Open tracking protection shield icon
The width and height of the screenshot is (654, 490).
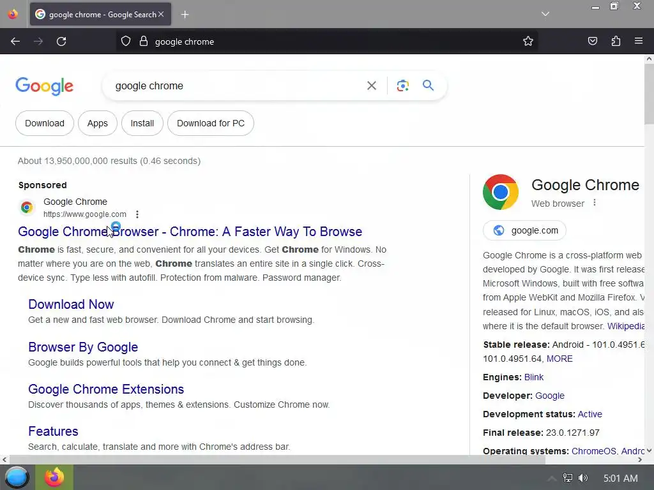click(126, 41)
